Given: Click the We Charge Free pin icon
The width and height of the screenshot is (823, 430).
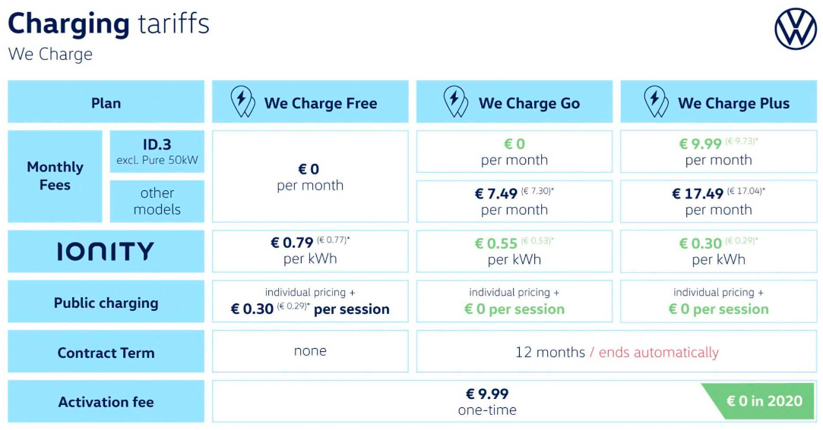Looking at the screenshot, I should [x=242, y=102].
